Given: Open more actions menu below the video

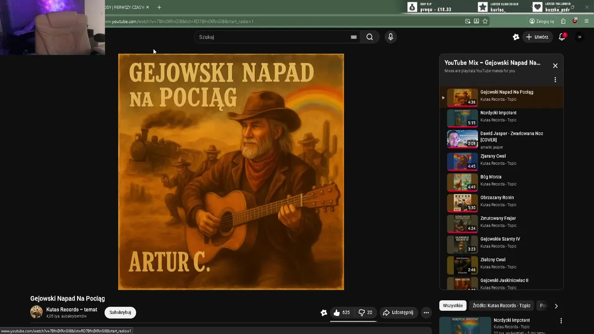Looking at the screenshot, I should [426, 313].
